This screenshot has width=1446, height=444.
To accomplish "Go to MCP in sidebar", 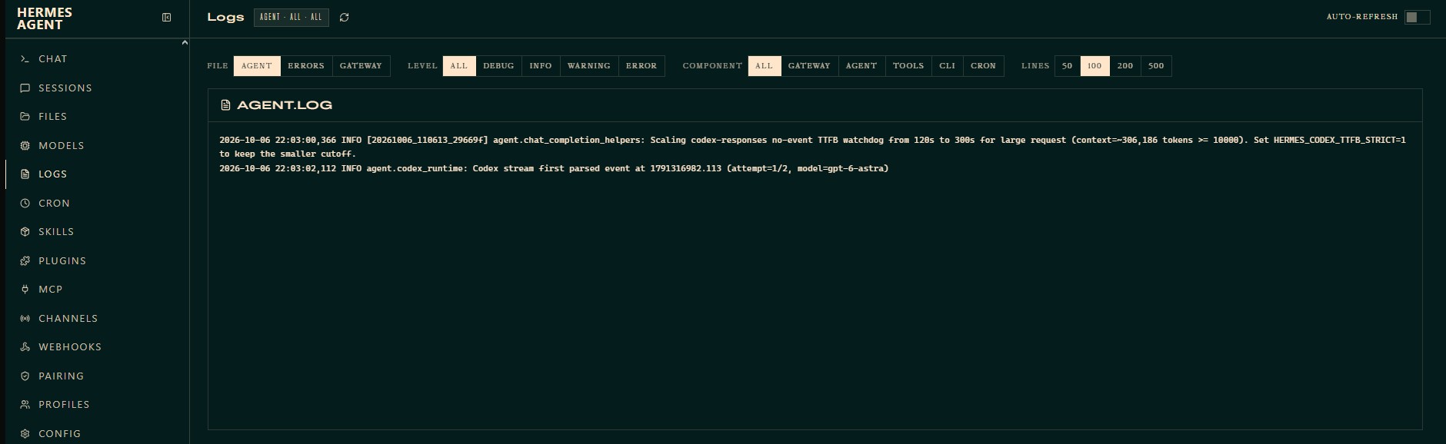I will 98,290.
